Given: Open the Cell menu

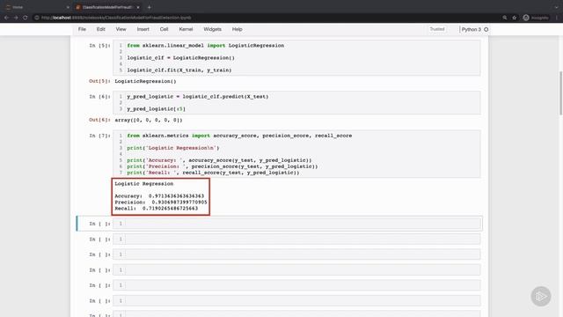Looking at the screenshot, I should point(164,29).
